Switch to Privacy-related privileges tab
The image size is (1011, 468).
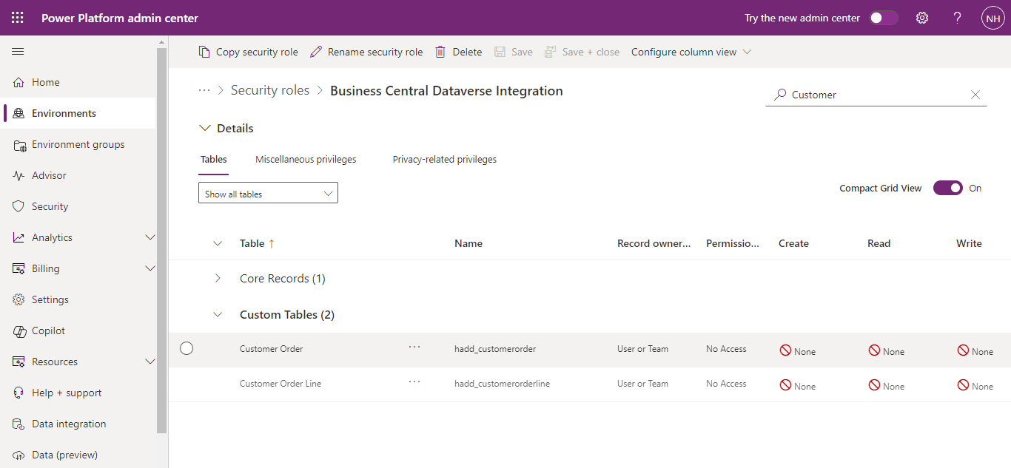[444, 159]
